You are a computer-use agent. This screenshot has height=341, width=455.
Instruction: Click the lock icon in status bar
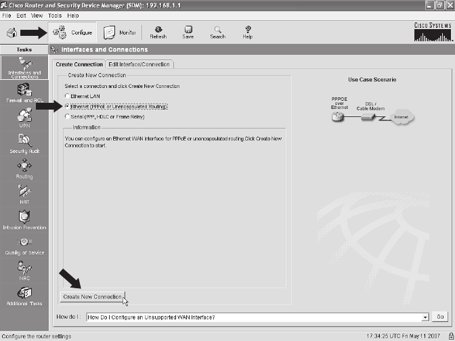(x=451, y=336)
